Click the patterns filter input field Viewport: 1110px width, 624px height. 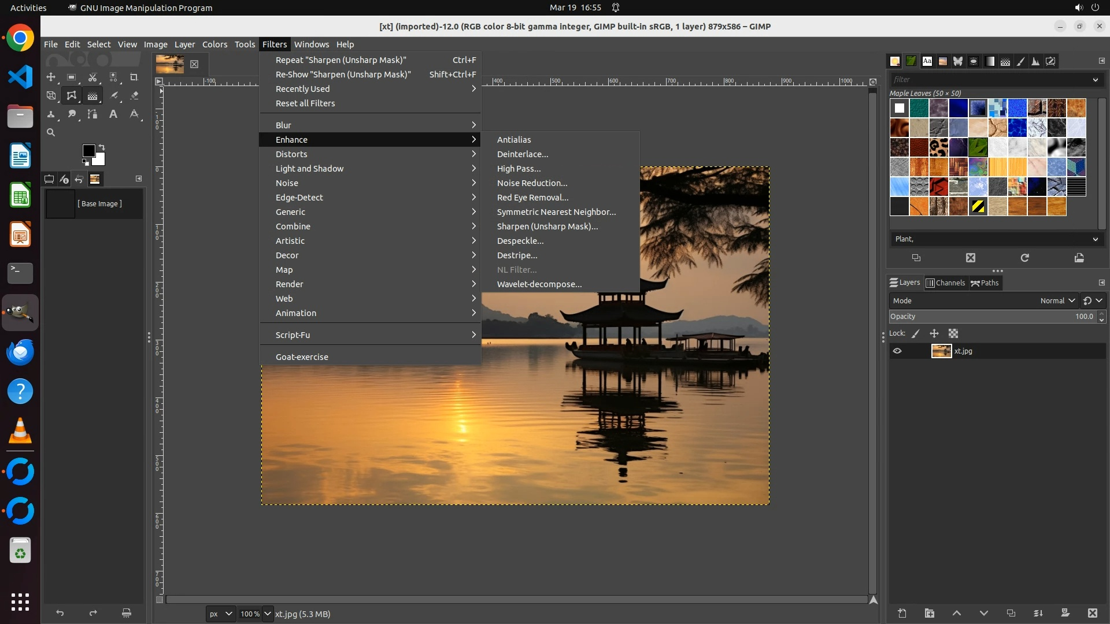[989, 80]
